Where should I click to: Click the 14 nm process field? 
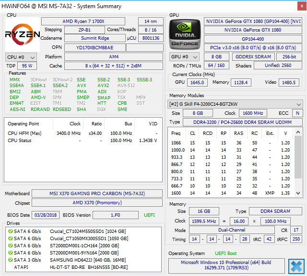point(151,21)
